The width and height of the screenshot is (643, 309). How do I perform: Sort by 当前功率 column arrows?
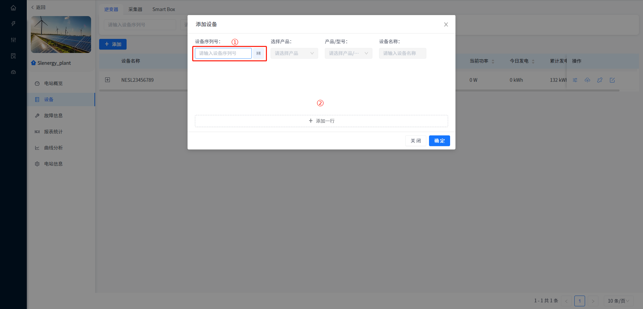(x=493, y=61)
